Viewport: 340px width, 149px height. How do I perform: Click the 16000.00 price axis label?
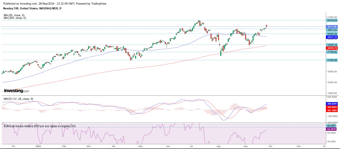332,72
